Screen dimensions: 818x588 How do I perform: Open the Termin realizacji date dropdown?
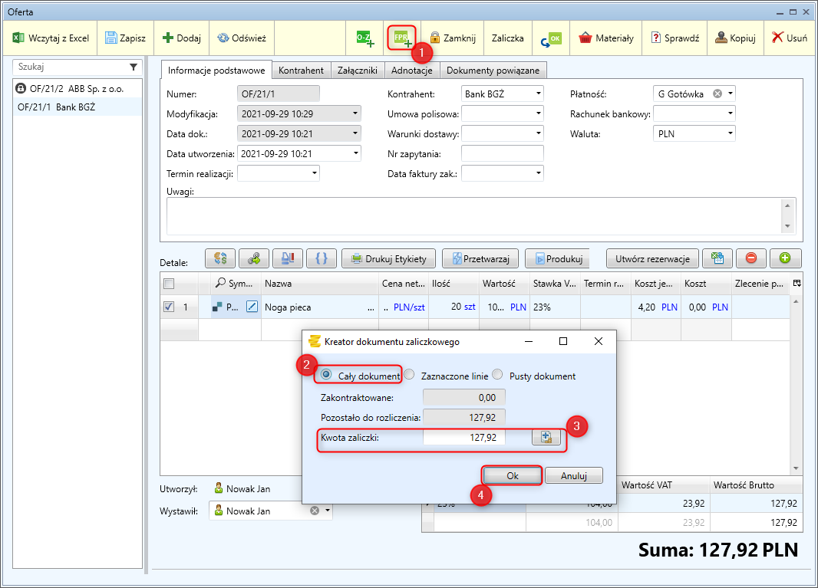(x=315, y=173)
